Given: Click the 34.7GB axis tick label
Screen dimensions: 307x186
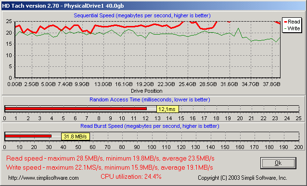Looking at the screenshot, I should tap(250, 84).
